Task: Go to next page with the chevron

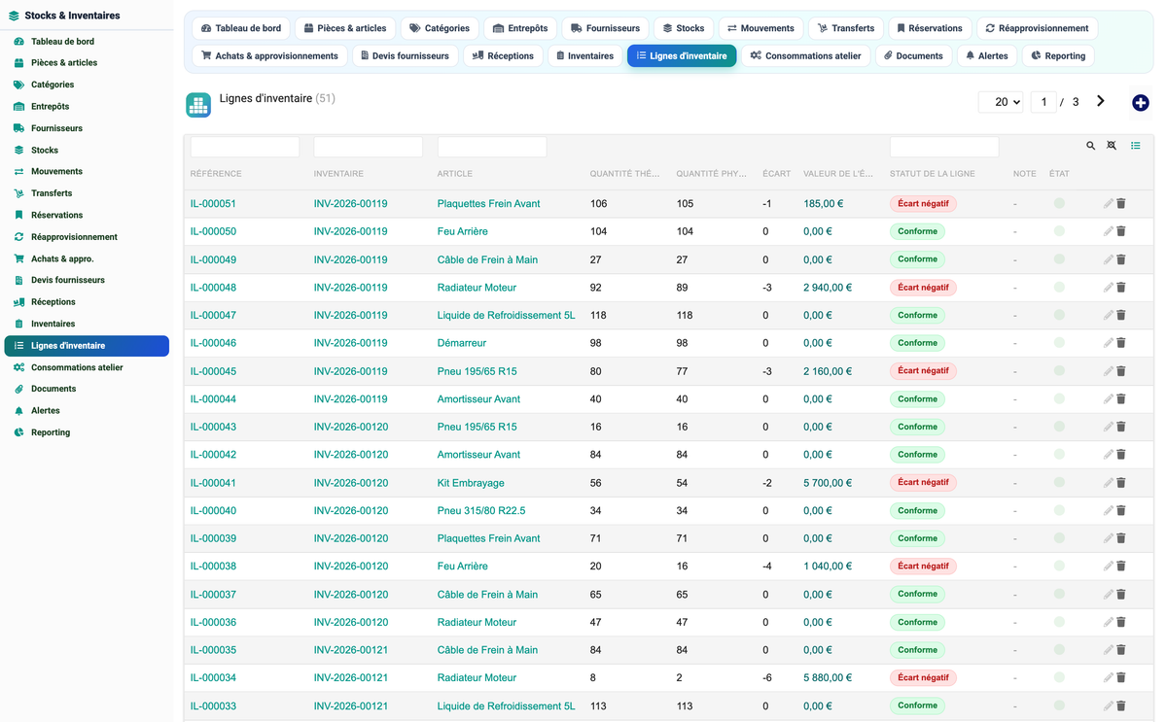Action: [1101, 101]
